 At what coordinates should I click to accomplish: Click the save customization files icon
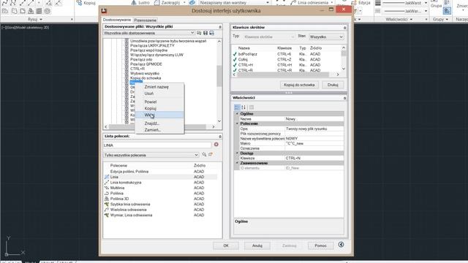(x=205, y=33)
